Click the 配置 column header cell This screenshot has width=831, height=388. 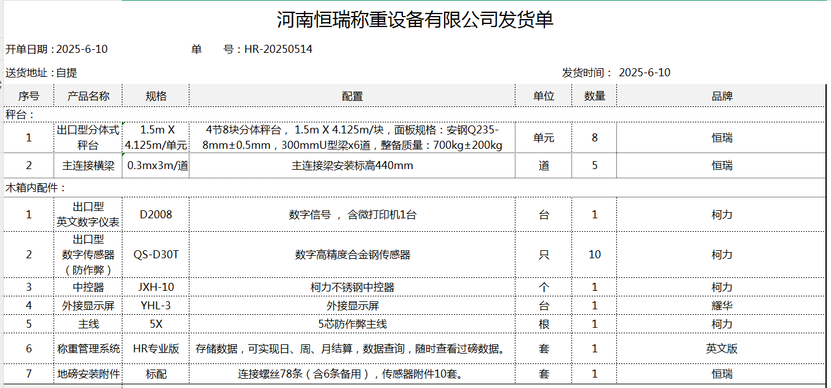click(x=352, y=96)
